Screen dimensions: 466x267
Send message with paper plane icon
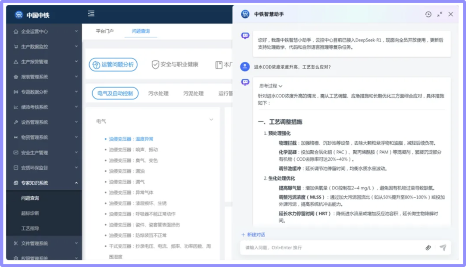[x=442, y=248]
